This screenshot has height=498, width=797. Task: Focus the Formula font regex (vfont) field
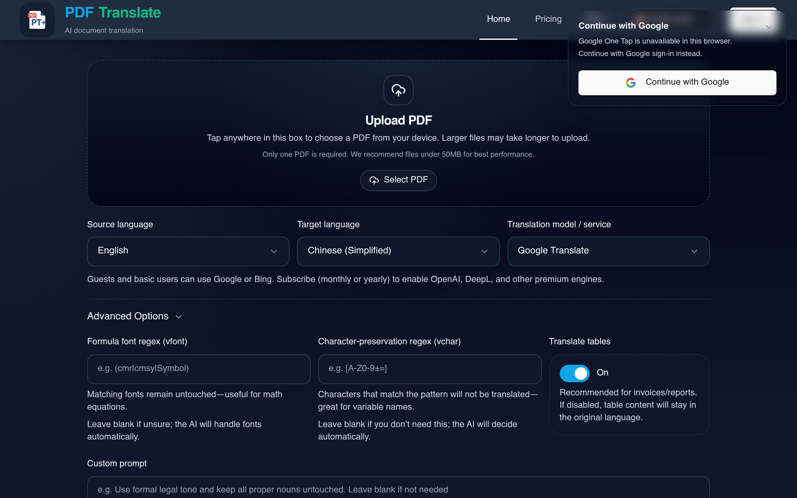[199, 369]
